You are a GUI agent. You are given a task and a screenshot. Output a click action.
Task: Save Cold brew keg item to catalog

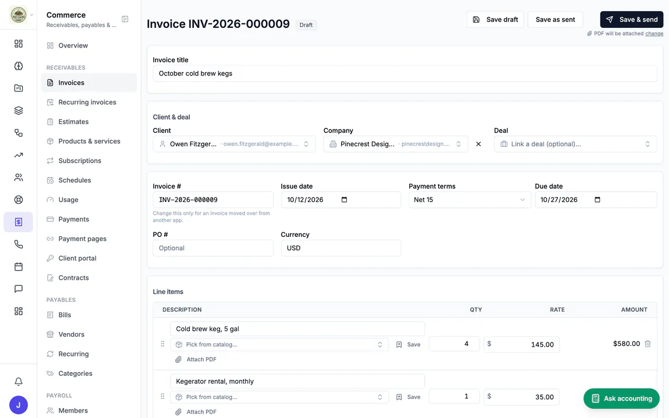point(408,344)
